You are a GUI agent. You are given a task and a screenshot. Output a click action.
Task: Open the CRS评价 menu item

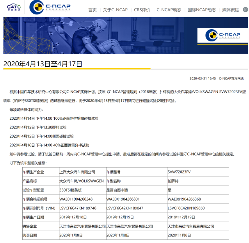[142, 10]
